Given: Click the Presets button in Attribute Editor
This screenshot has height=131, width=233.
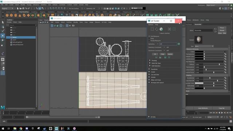Looking at the screenshot, I should [222, 31].
